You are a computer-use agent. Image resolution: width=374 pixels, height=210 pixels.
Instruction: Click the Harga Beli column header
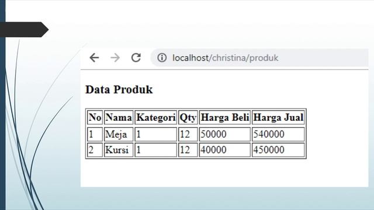click(x=225, y=117)
